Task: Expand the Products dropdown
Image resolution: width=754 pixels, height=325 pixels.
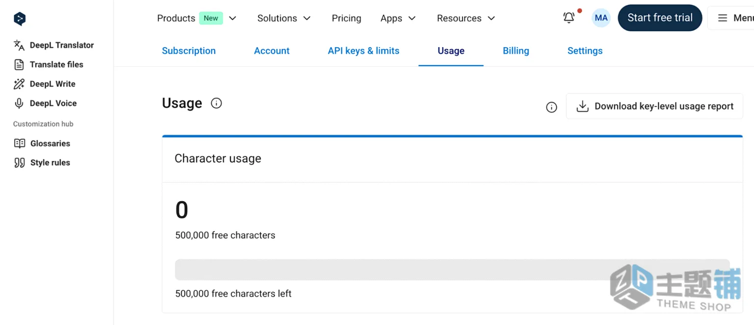Action: tap(197, 18)
